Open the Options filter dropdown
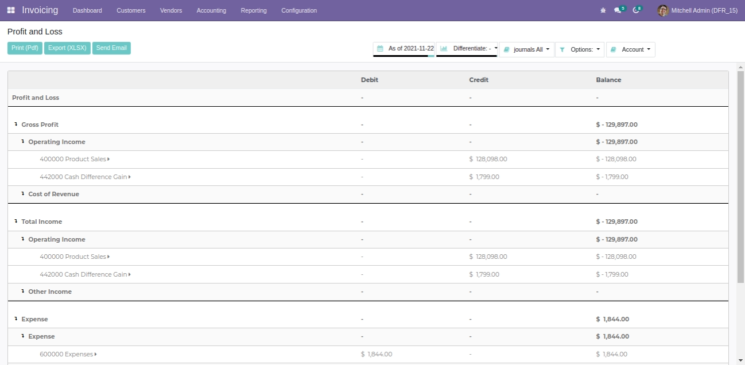Screen dimensions: 745x365 (x=580, y=49)
